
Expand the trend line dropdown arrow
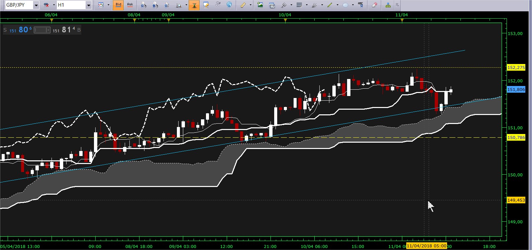coord(337,5)
